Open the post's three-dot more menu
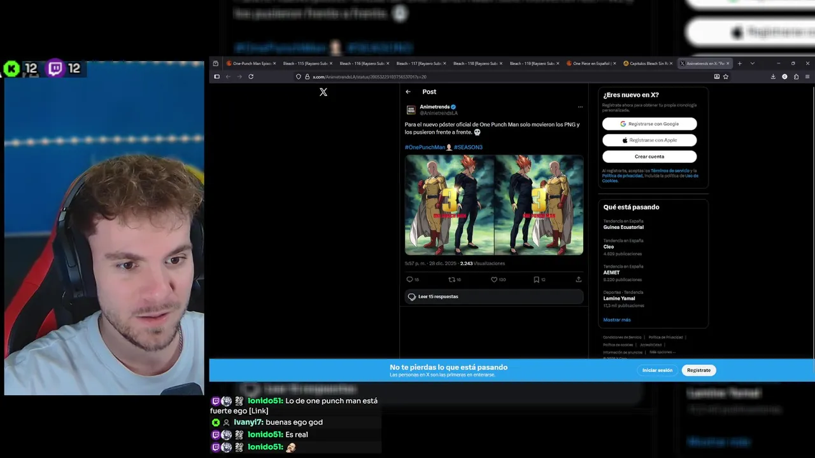 click(x=580, y=107)
